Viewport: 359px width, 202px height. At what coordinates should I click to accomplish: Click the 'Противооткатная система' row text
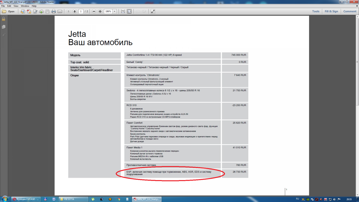pos(141,165)
